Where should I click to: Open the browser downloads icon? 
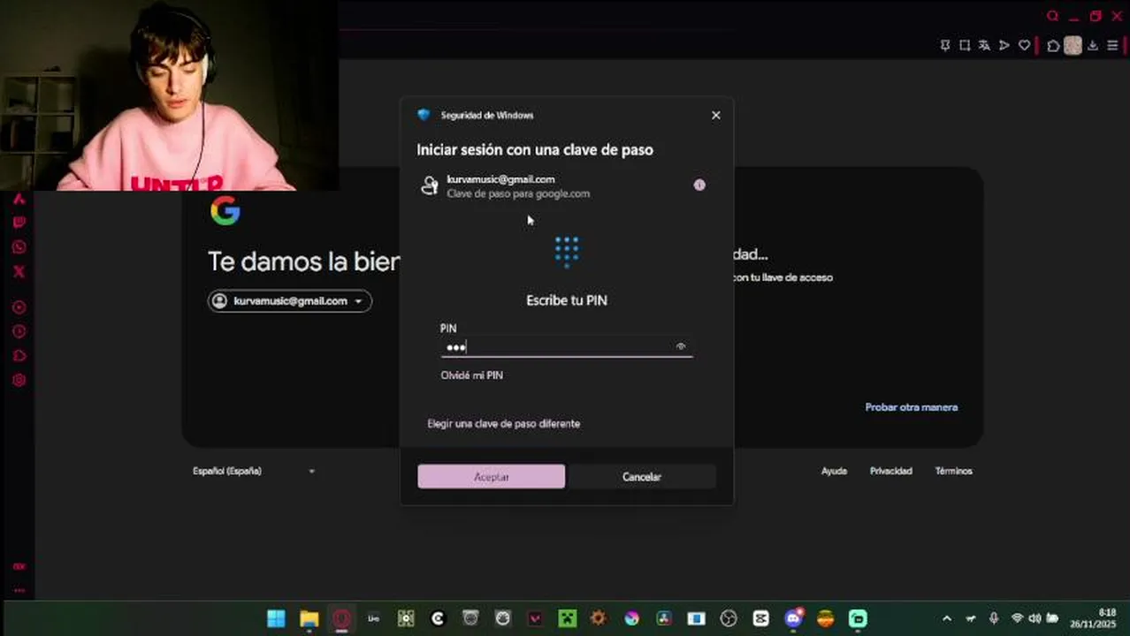pyautogui.click(x=1093, y=46)
